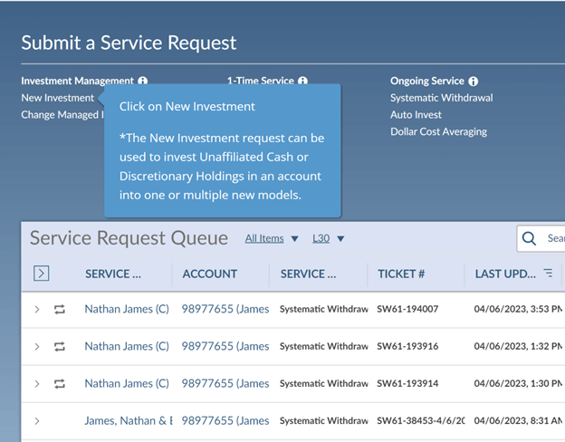Viewport: 565px width, 442px height.
Task: Click the 1-Time Service info icon
Action: click(302, 82)
